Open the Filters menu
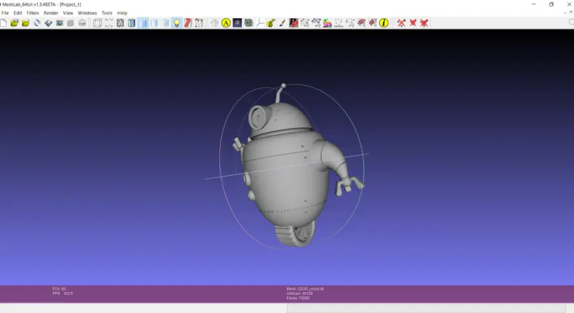This screenshot has width=574, height=313. pos(33,13)
